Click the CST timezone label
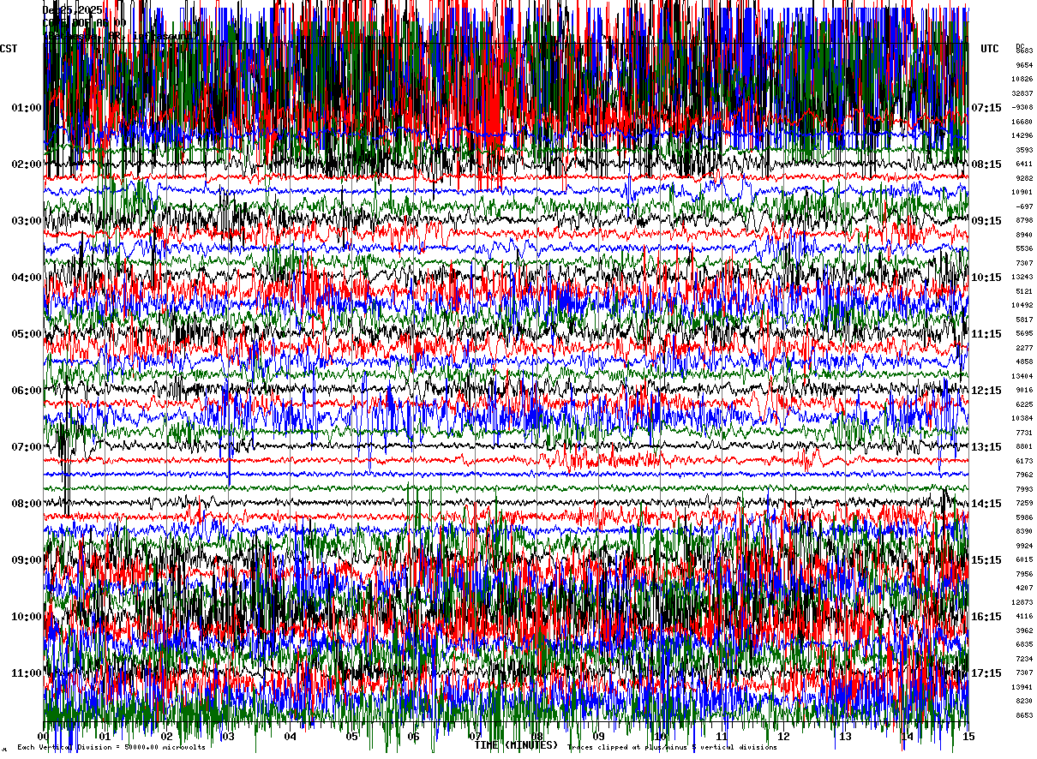 click(9, 49)
